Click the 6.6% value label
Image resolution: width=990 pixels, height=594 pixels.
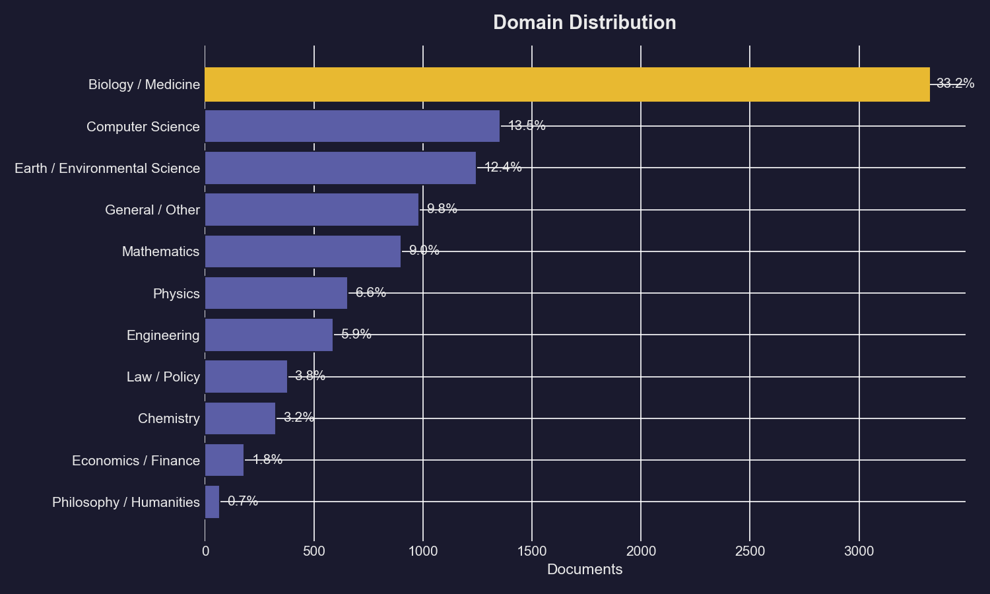(371, 292)
